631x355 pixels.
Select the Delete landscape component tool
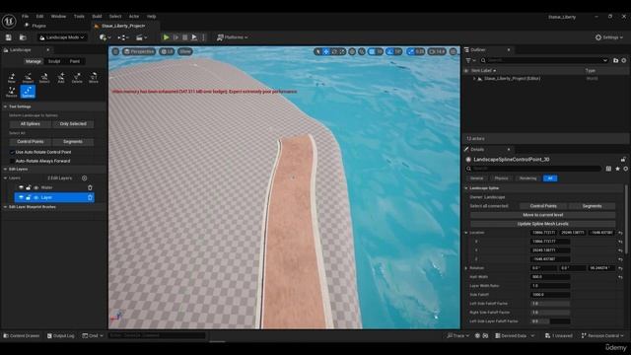pyautogui.click(x=77, y=78)
